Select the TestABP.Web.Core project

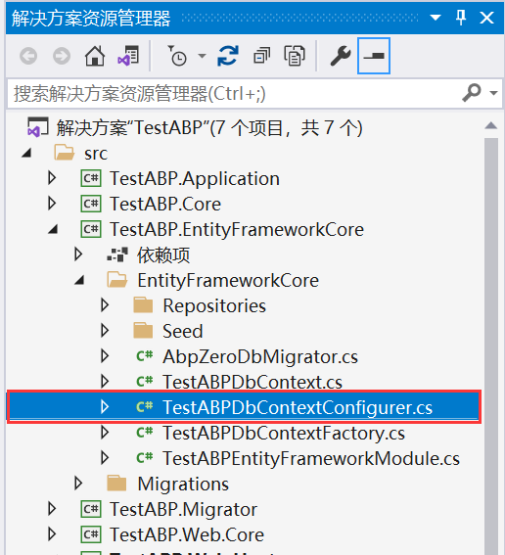pyautogui.click(x=187, y=534)
